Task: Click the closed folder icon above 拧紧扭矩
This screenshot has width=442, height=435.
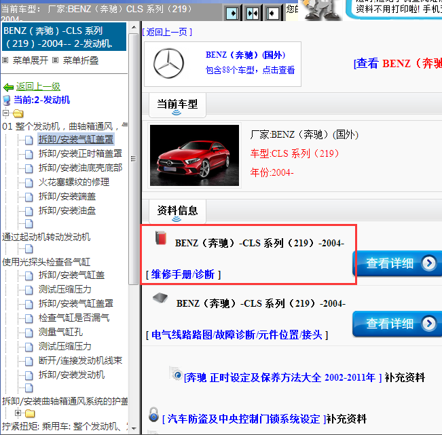Action: tap(30, 413)
